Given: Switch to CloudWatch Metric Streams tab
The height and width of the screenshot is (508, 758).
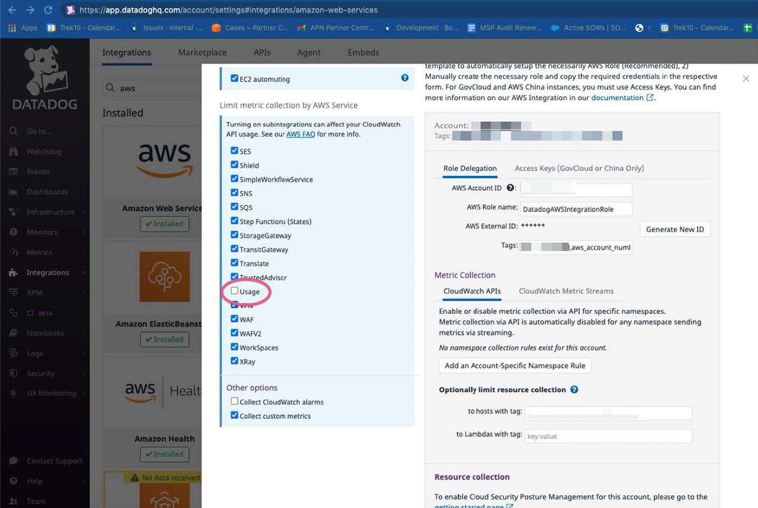Looking at the screenshot, I should [x=566, y=291].
